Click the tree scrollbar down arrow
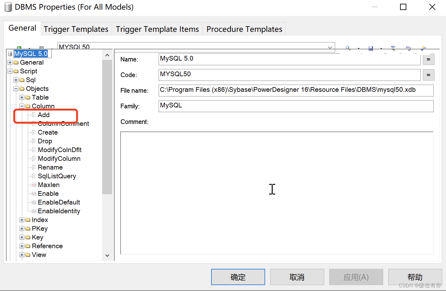The height and width of the screenshot is (291, 446). click(107, 255)
